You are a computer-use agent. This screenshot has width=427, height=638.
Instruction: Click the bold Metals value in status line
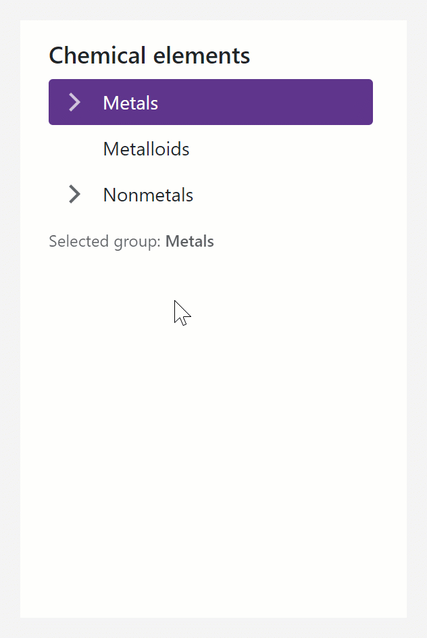point(189,241)
